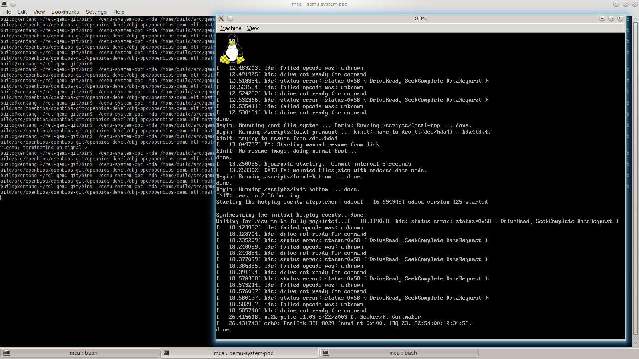This screenshot has height=359, width=639.
Task: Close the Konsole window
Action: 635,4
